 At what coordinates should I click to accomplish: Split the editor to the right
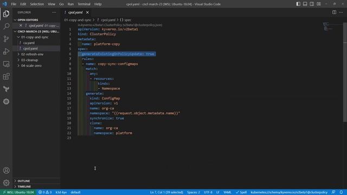tap(334, 12)
